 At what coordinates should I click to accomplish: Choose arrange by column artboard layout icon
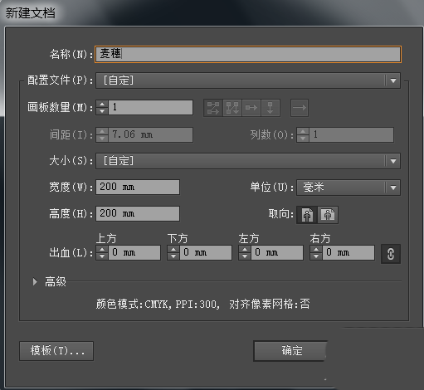coord(270,108)
